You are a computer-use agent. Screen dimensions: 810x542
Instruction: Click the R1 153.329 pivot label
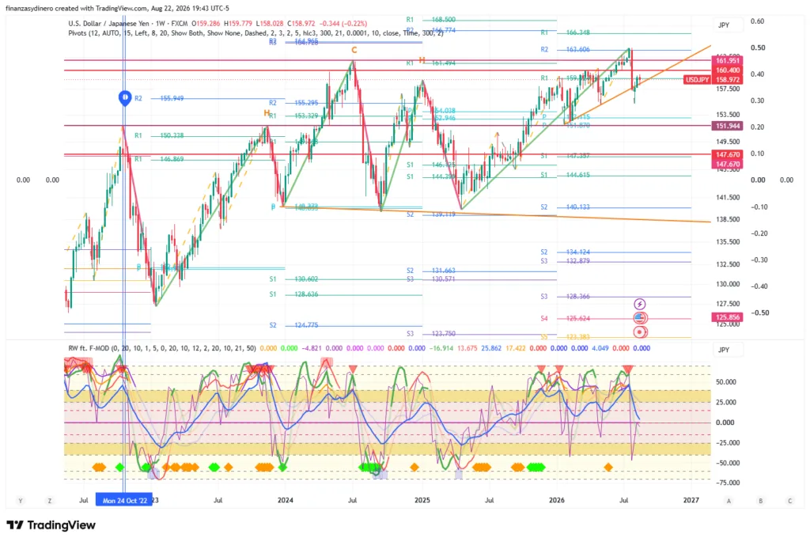[x=293, y=116]
